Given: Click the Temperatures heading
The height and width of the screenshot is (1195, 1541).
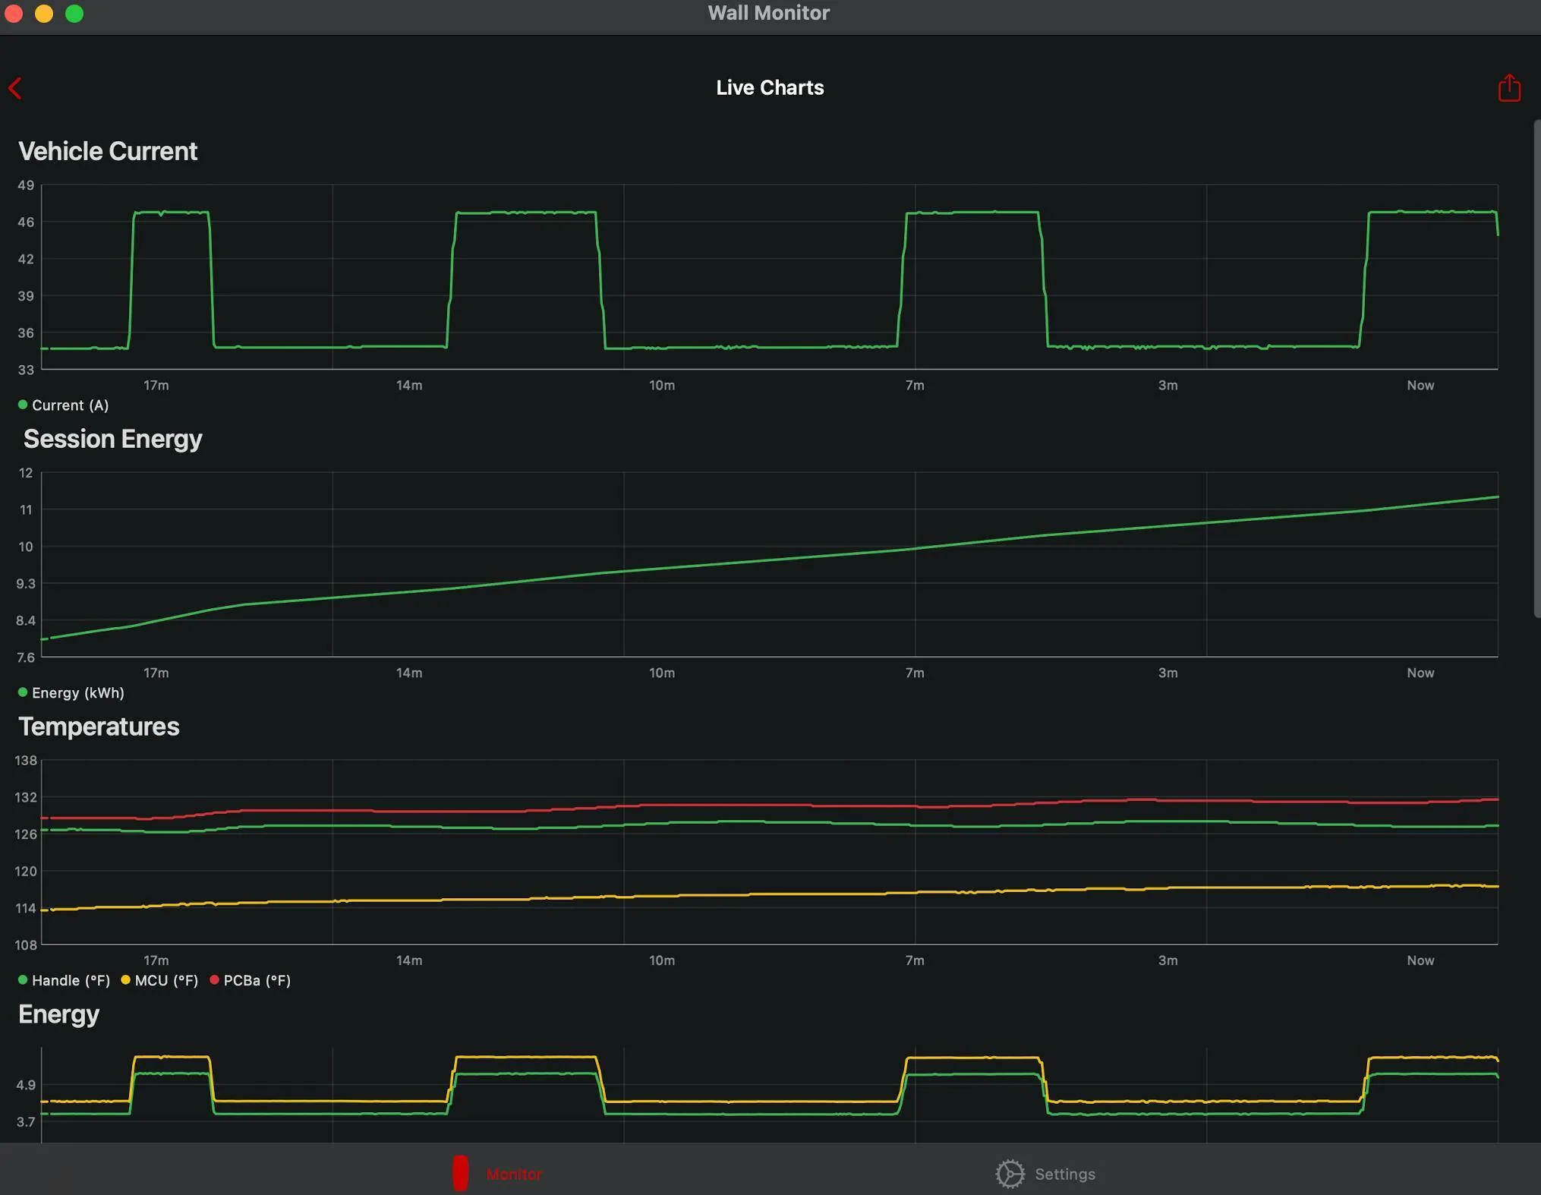Looking at the screenshot, I should tap(99, 727).
